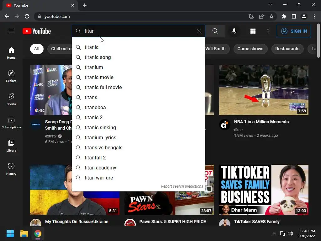Click 'My Thoughts On Russia/Ukraine' title
The height and width of the screenshot is (241, 321).
click(x=76, y=222)
